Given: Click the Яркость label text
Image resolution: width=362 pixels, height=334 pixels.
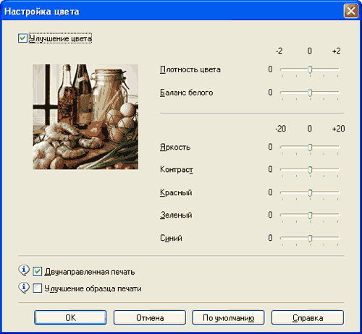Looking at the screenshot, I should click(175, 147).
